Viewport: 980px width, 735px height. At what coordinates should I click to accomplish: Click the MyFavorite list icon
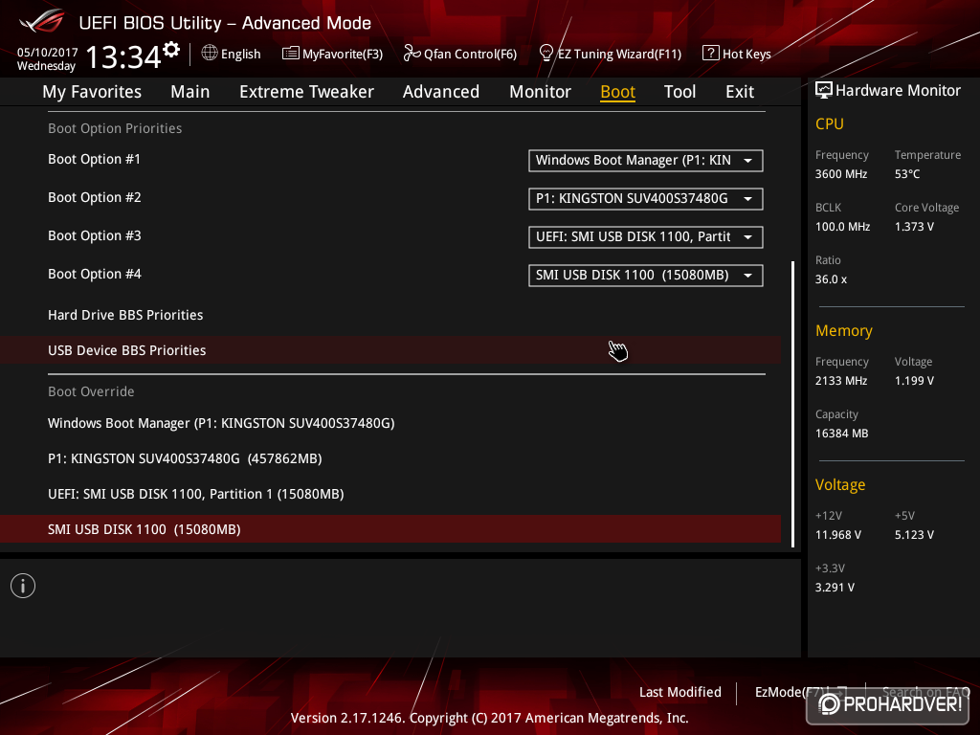tap(290, 54)
